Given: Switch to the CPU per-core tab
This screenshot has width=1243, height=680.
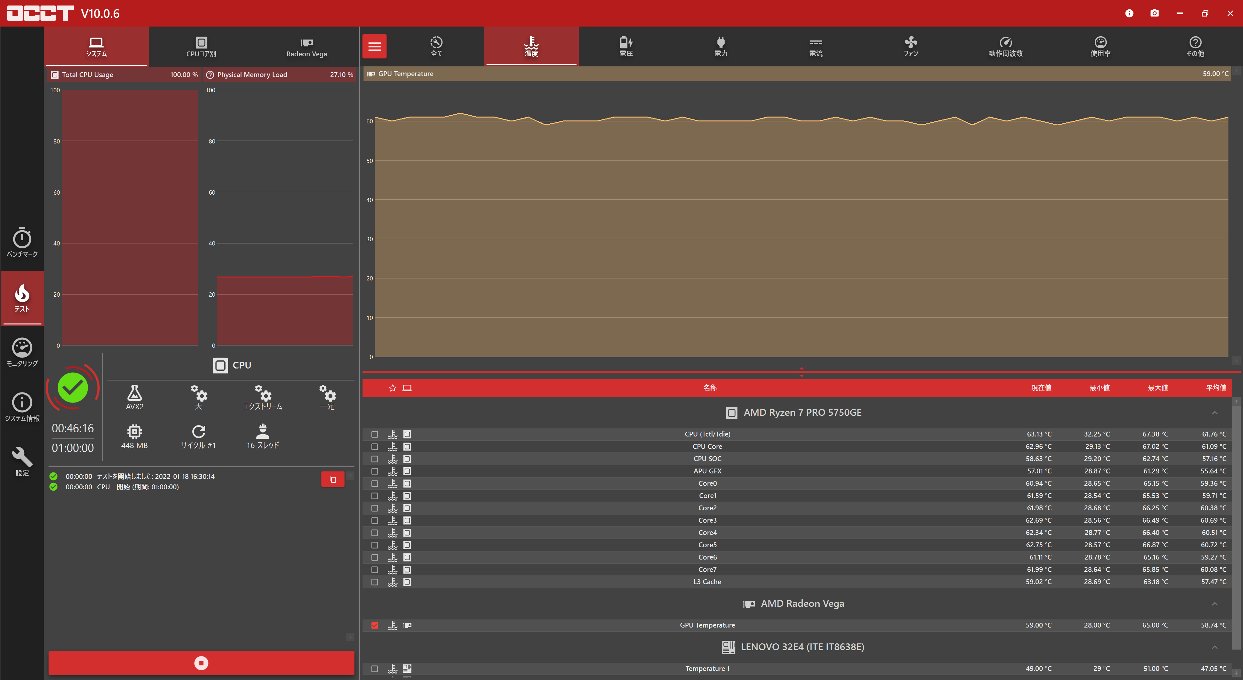Looking at the screenshot, I should pos(201,46).
